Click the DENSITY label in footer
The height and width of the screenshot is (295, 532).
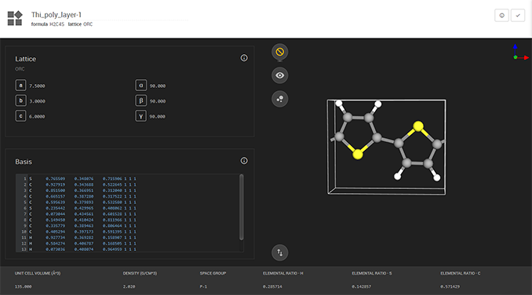click(x=140, y=273)
